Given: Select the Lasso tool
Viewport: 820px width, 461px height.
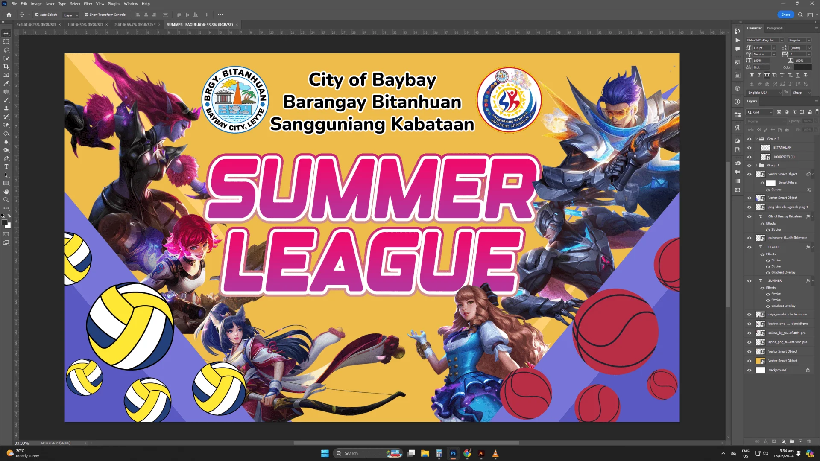Looking at the screenshot, I should coord(6,50).
